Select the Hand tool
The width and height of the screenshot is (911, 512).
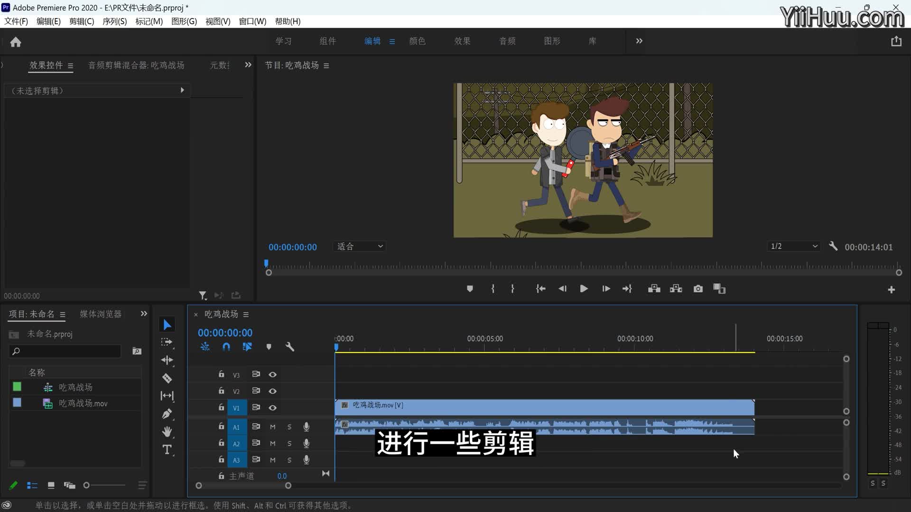[x=167, y=432]
